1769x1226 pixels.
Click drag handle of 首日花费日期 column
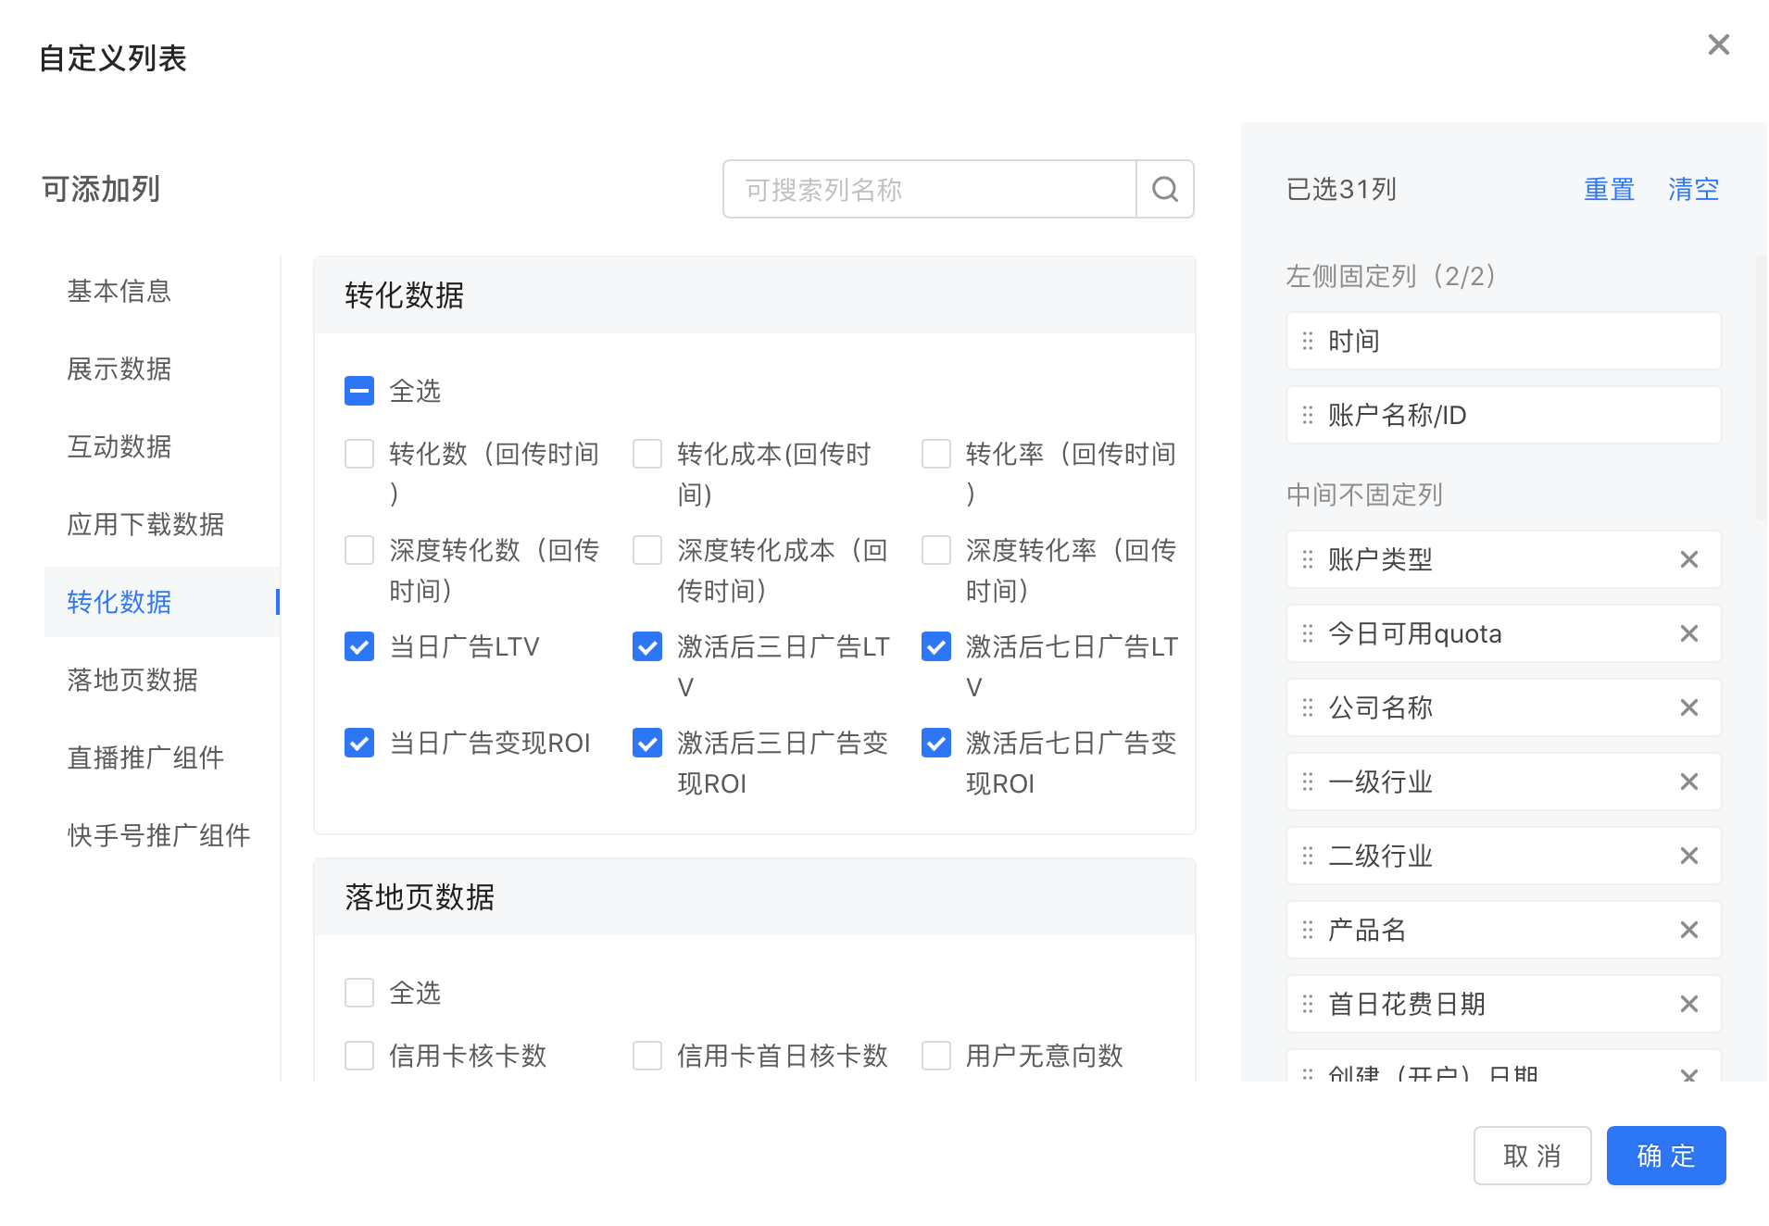click(x=1308, y=1004)
